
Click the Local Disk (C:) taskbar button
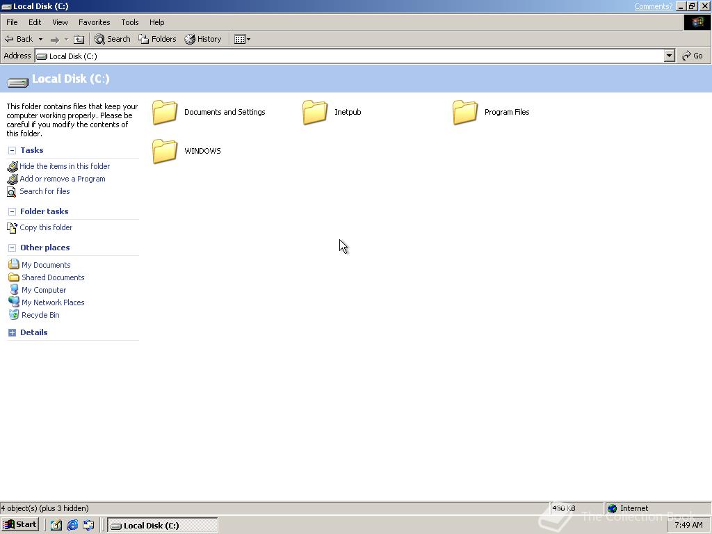(x=163, y=526)
